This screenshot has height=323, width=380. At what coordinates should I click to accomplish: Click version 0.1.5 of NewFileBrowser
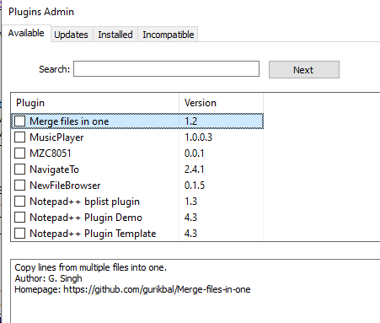click(x=195, y=186)
